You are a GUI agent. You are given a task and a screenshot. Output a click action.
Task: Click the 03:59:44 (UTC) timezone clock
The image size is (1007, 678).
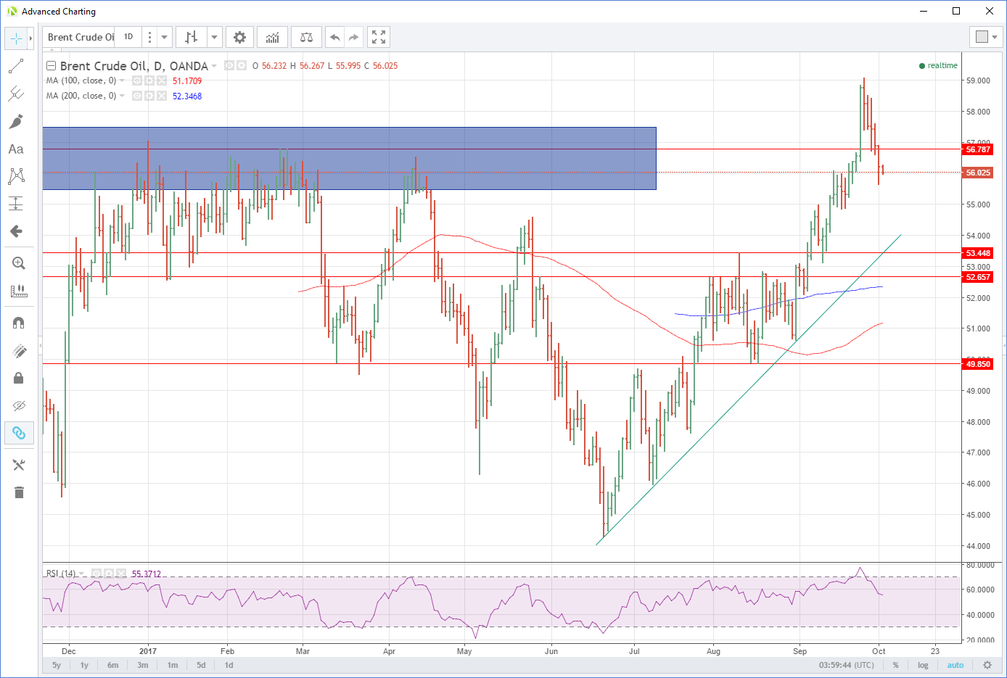pyautogui.click(x=847, y=665)
